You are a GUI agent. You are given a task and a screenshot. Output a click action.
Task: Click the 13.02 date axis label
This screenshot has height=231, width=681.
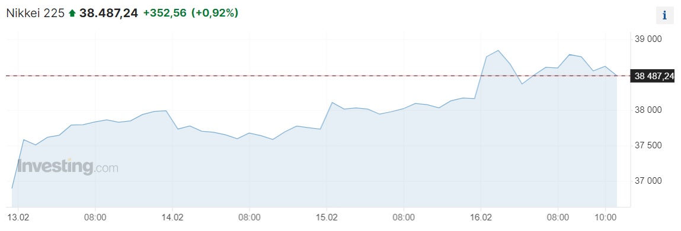[18, 217]
